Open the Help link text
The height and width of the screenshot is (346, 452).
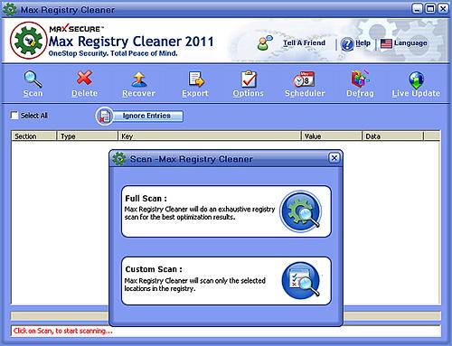[x=363, y=43]
